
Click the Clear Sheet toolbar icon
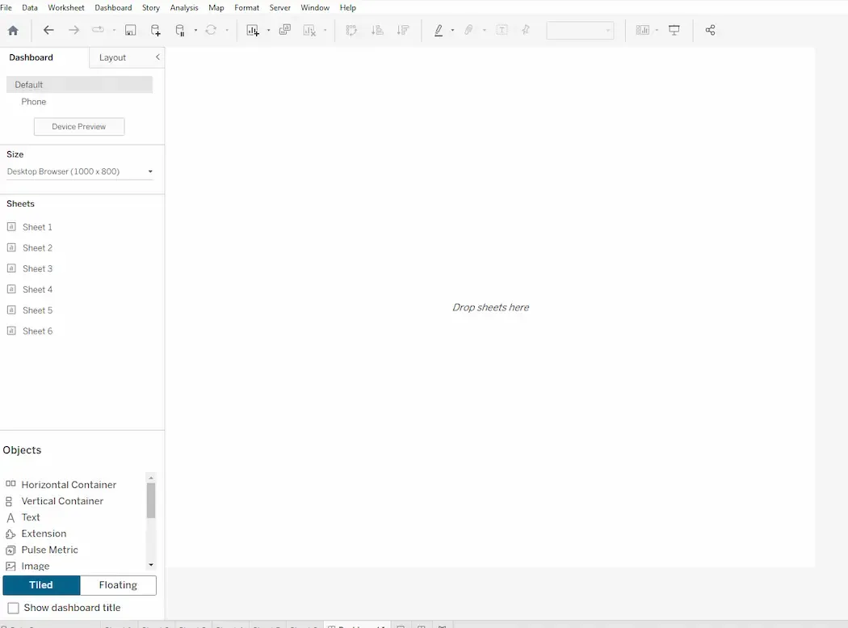pos(309,30)
